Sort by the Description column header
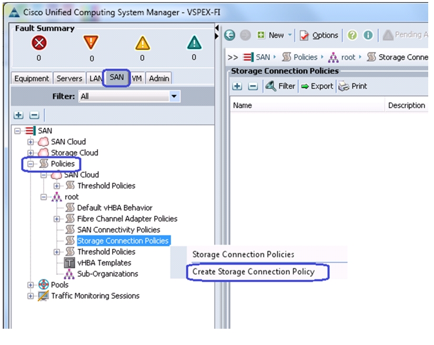Screen dimensions: 434x345 (x=407, y=105)
